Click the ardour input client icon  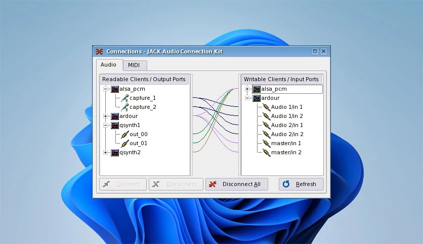tap(257, 98)
